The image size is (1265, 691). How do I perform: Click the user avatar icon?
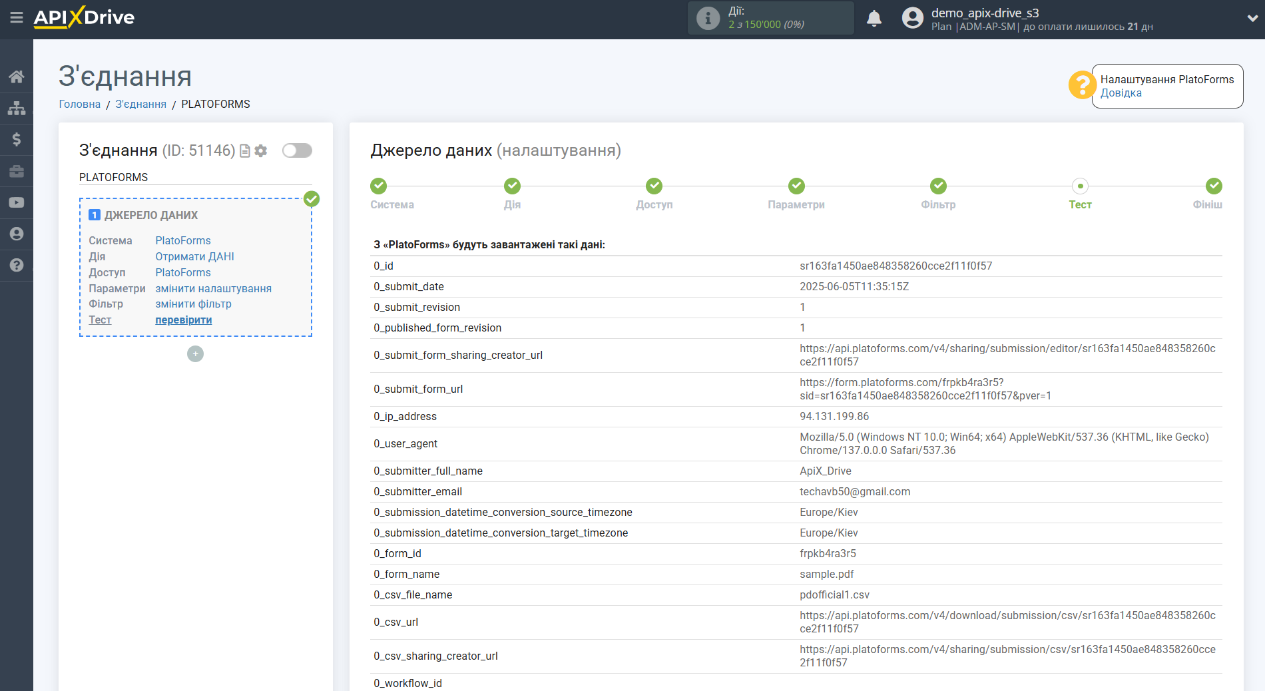pos(913,18)
